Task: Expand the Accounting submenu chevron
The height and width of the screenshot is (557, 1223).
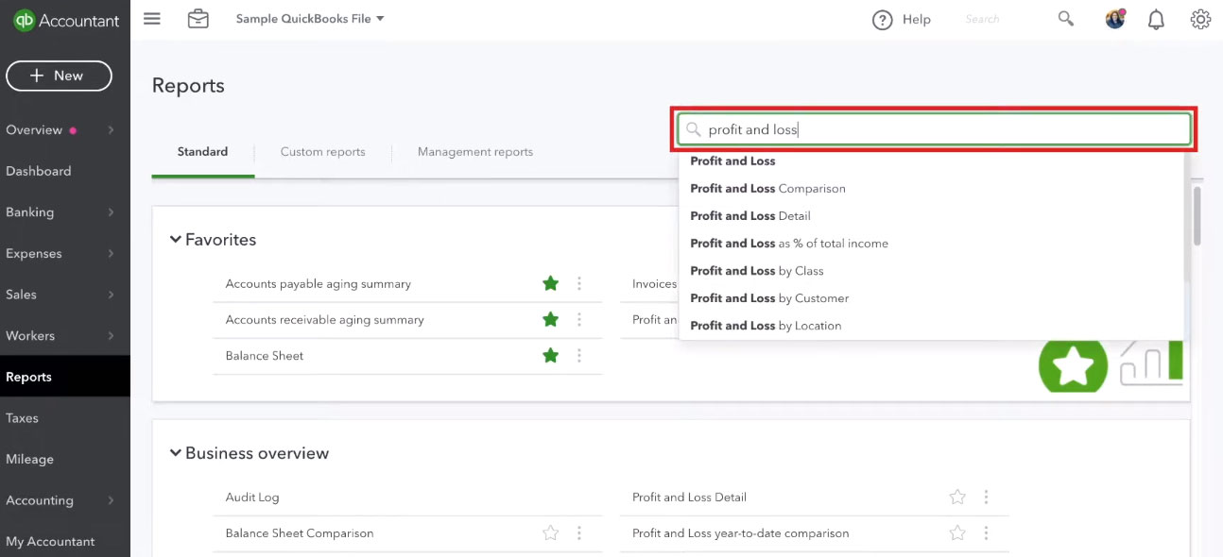Action: point(111,500)
